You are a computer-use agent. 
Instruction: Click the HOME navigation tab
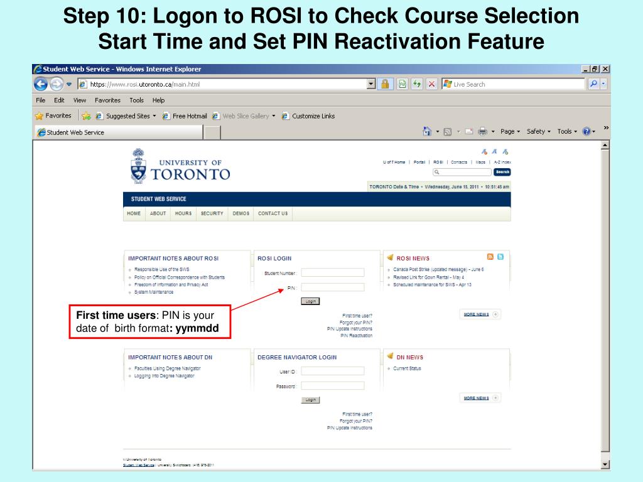134,213
